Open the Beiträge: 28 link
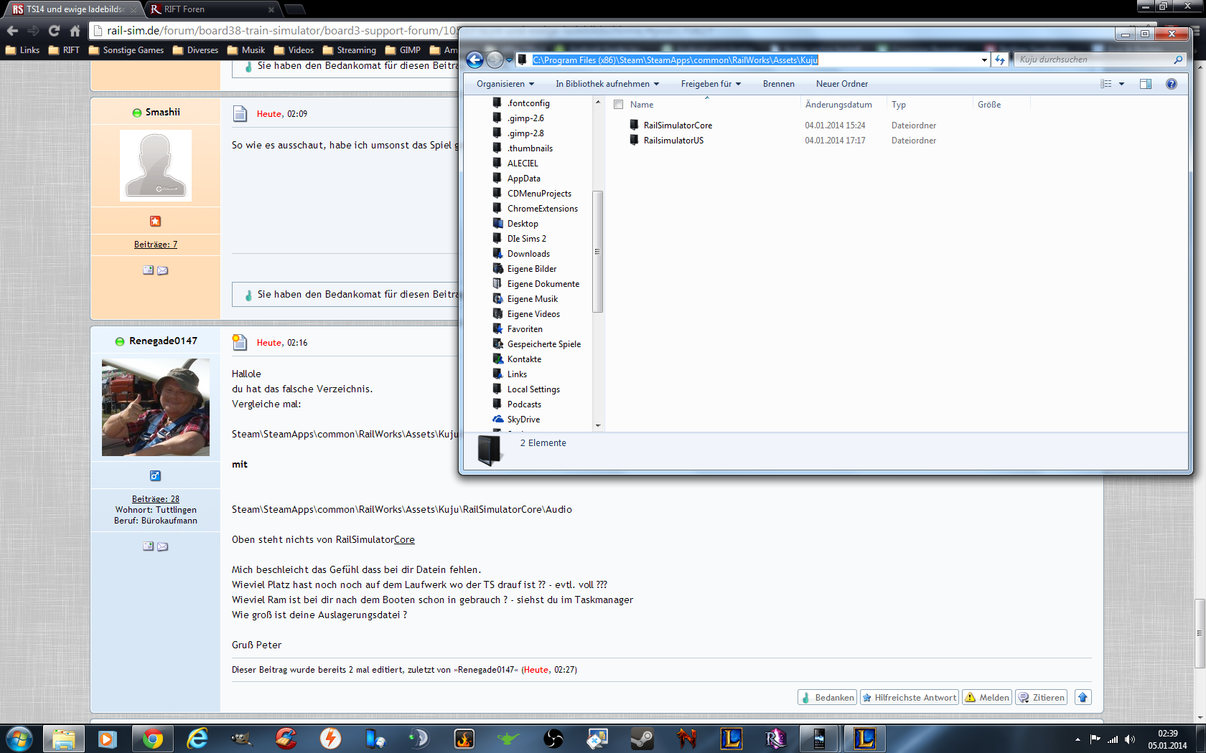This screenshot has width=1206, height=753. click(156, 499)
